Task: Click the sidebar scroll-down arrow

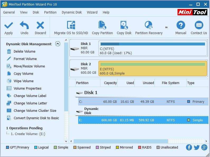Action: click(66, 141)
